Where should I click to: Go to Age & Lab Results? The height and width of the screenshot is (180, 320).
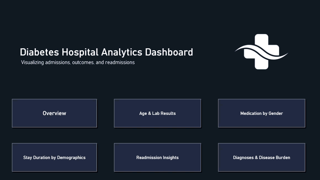click(157, 113)
